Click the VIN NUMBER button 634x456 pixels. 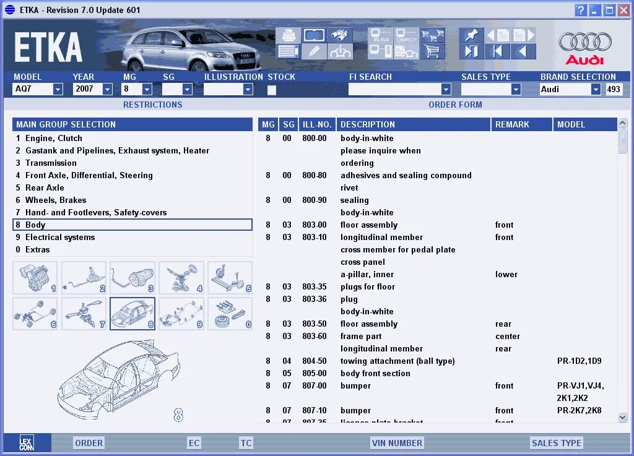397,443
